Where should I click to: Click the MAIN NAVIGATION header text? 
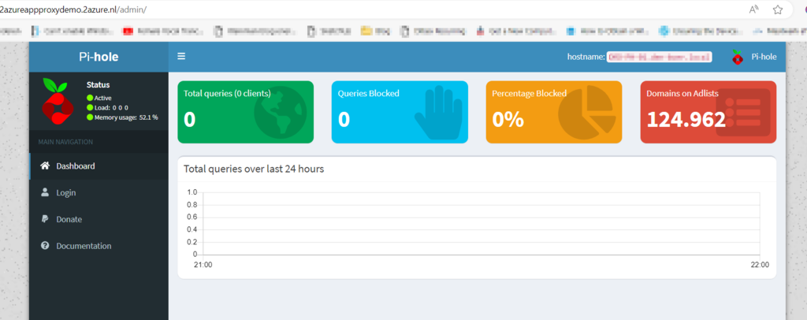(65, 142)
